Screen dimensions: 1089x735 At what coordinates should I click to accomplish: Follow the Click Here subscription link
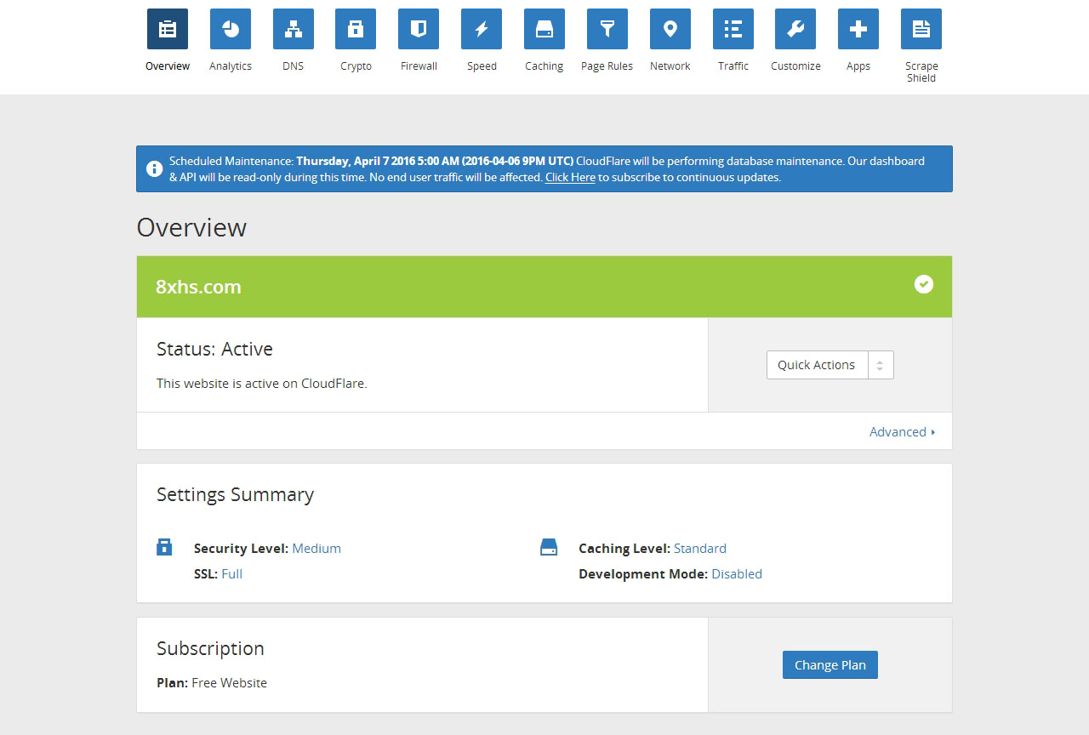(x=570, y=178)
